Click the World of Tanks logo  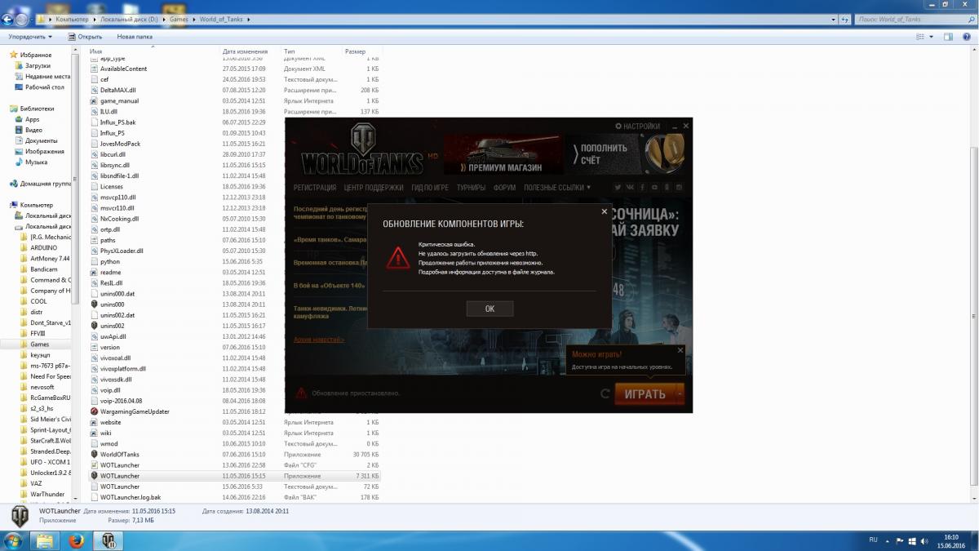point(362,150)
